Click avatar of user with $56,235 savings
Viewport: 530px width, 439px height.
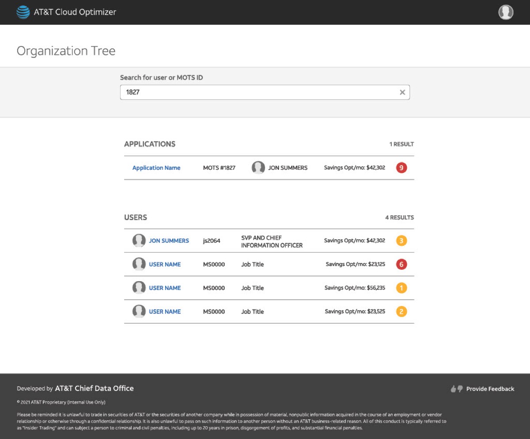[139, 288]
